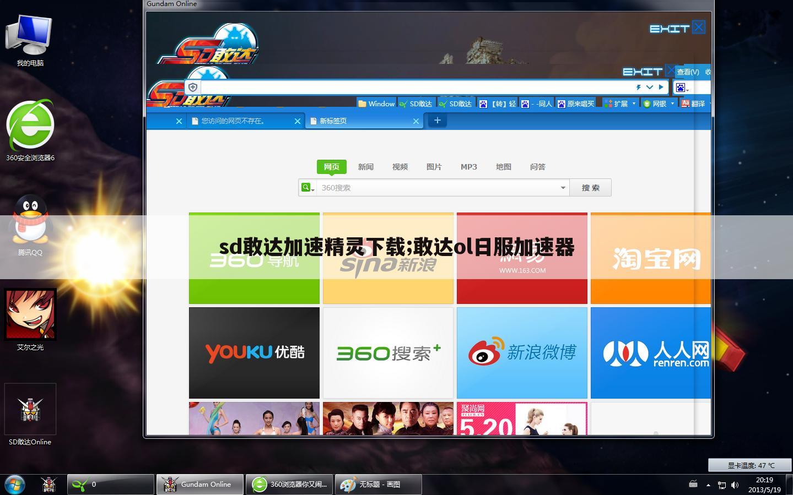Viewport: 793px width, 495px height.
Task: Select the 问答 search category
Action: 538,167
